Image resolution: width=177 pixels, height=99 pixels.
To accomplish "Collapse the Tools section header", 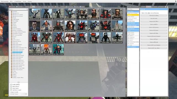I will click(x=133, y=31).
